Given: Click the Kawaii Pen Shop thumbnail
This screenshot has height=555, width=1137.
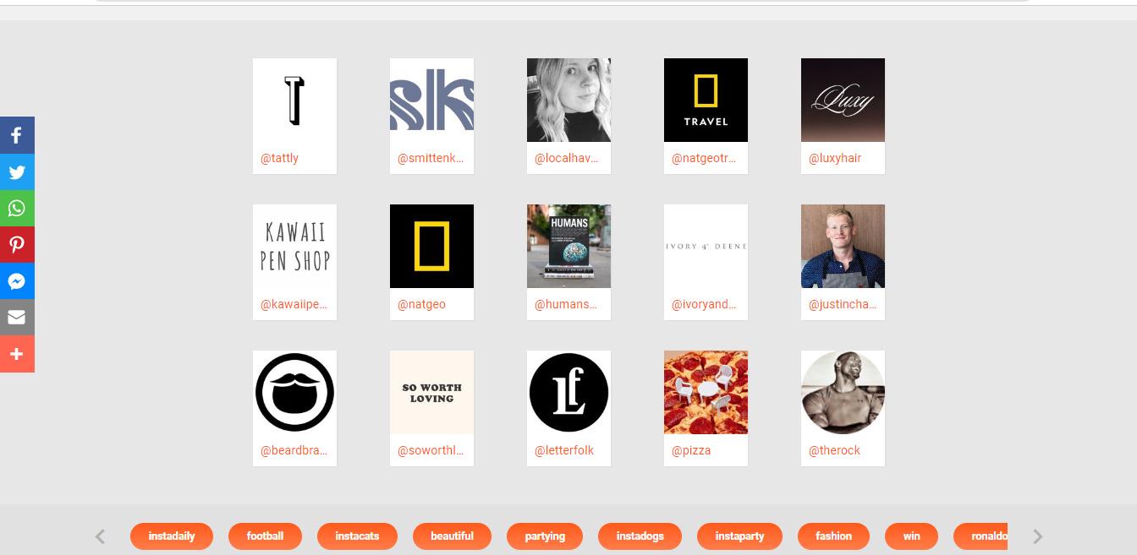Looking at the screenshot, I should (x=294, y=246).
